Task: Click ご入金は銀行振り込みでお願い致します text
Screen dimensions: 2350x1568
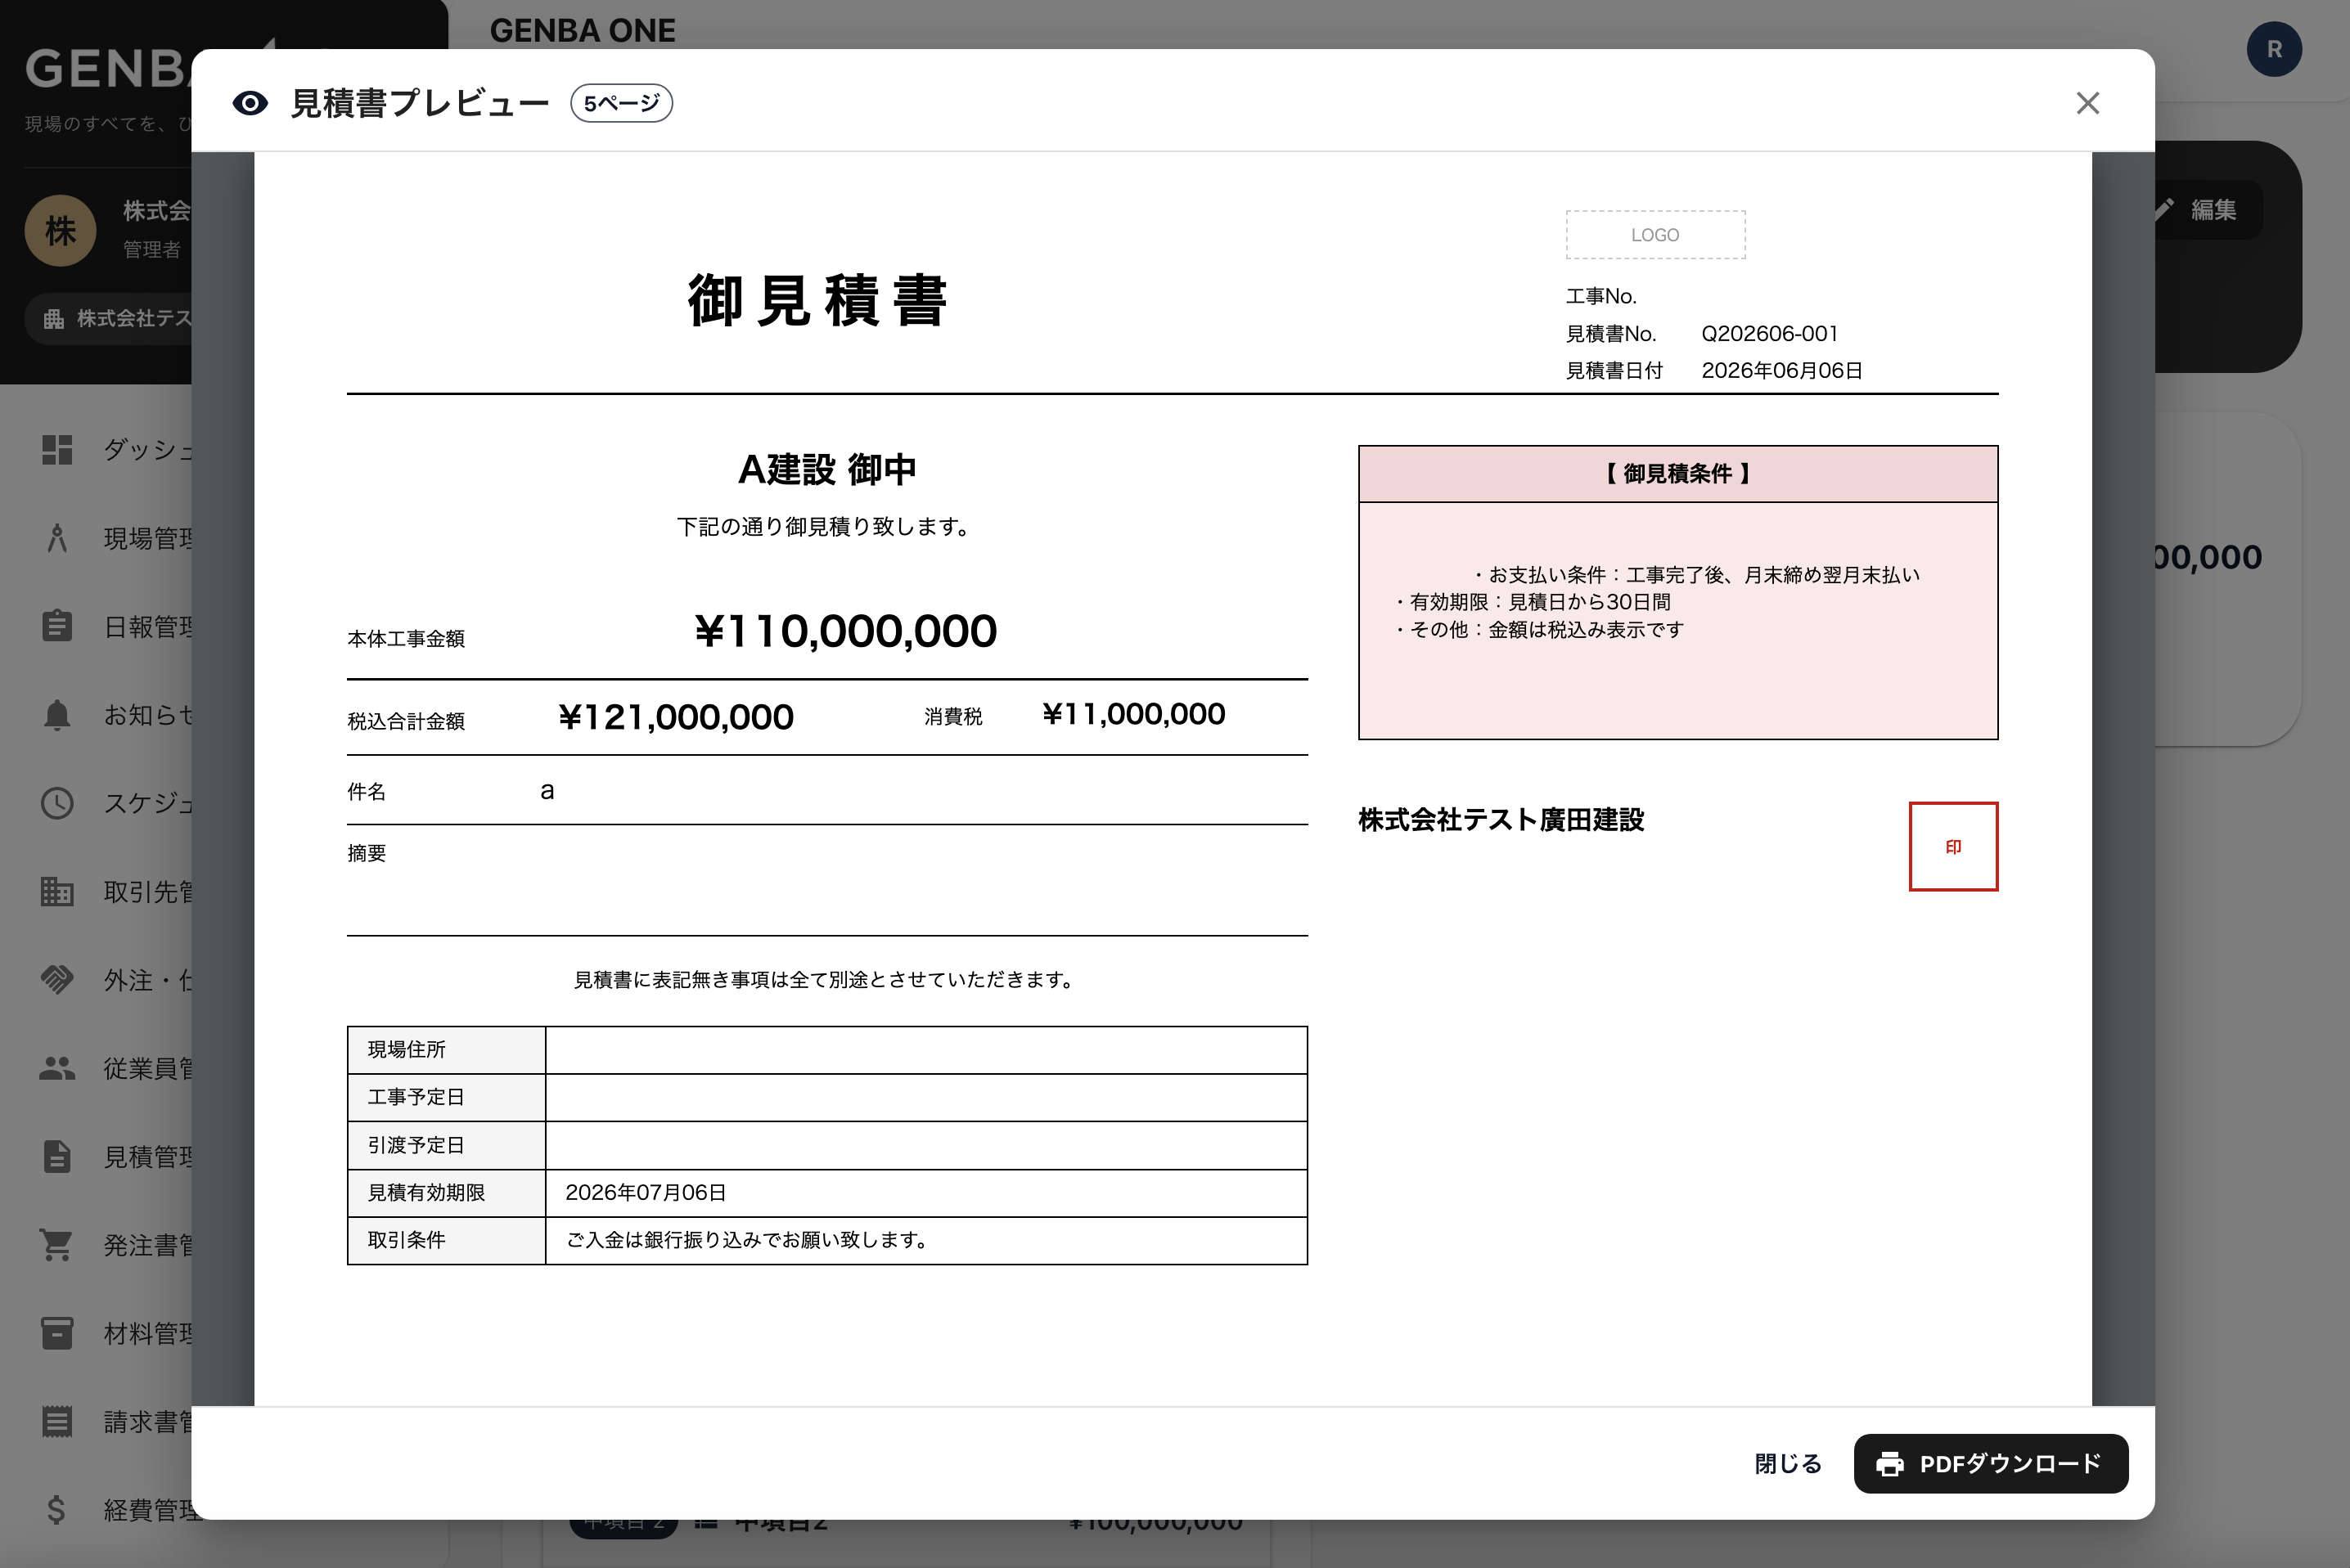Action: click(x=750, y=1240)
